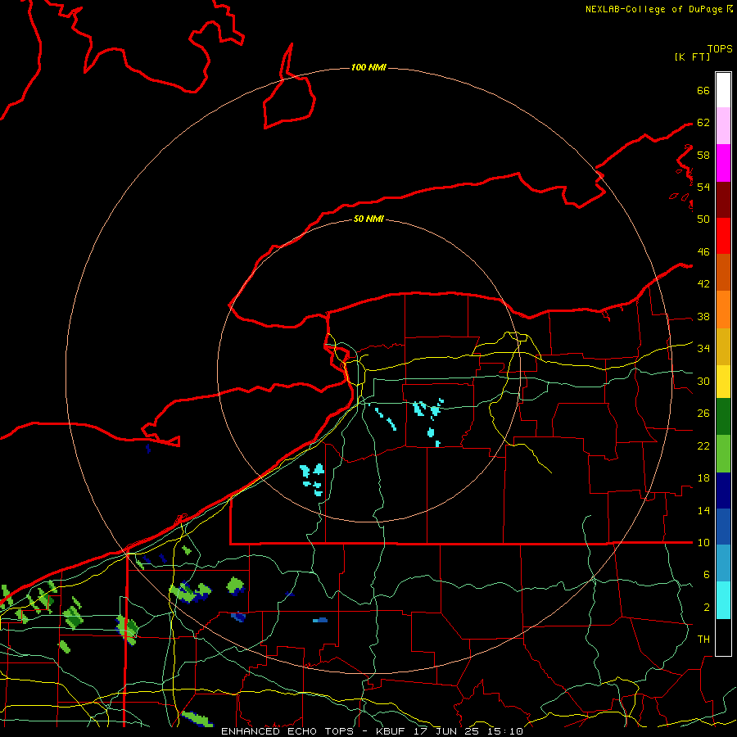This screenshot has height=737, width=737.
Task: Click the "26" scale label
Action: tap(703, 414)
